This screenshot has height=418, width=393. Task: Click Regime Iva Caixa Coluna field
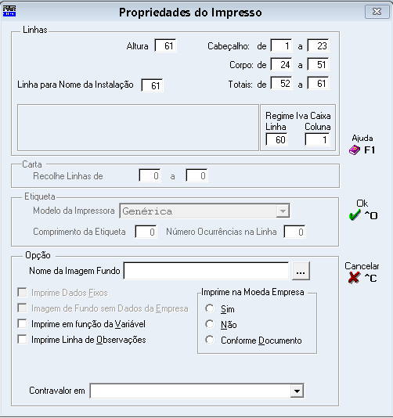coord(317,139)
